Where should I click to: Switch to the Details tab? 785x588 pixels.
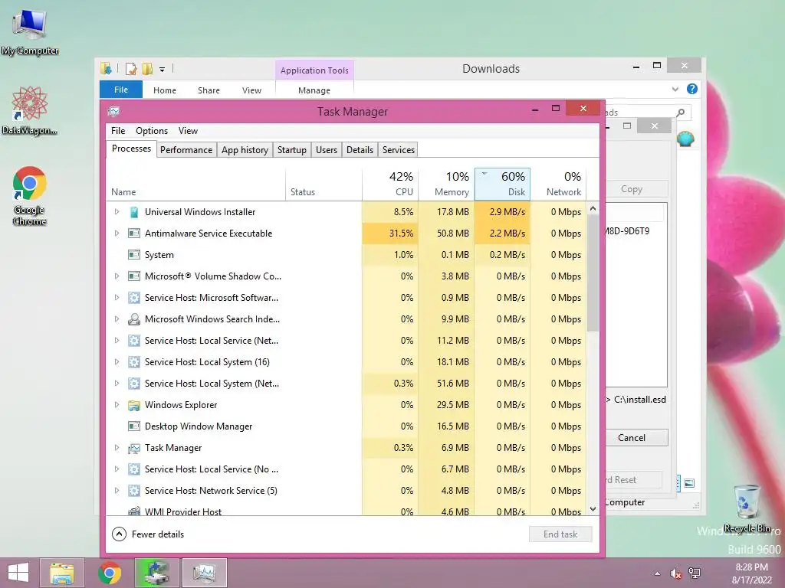click(360, 150)
